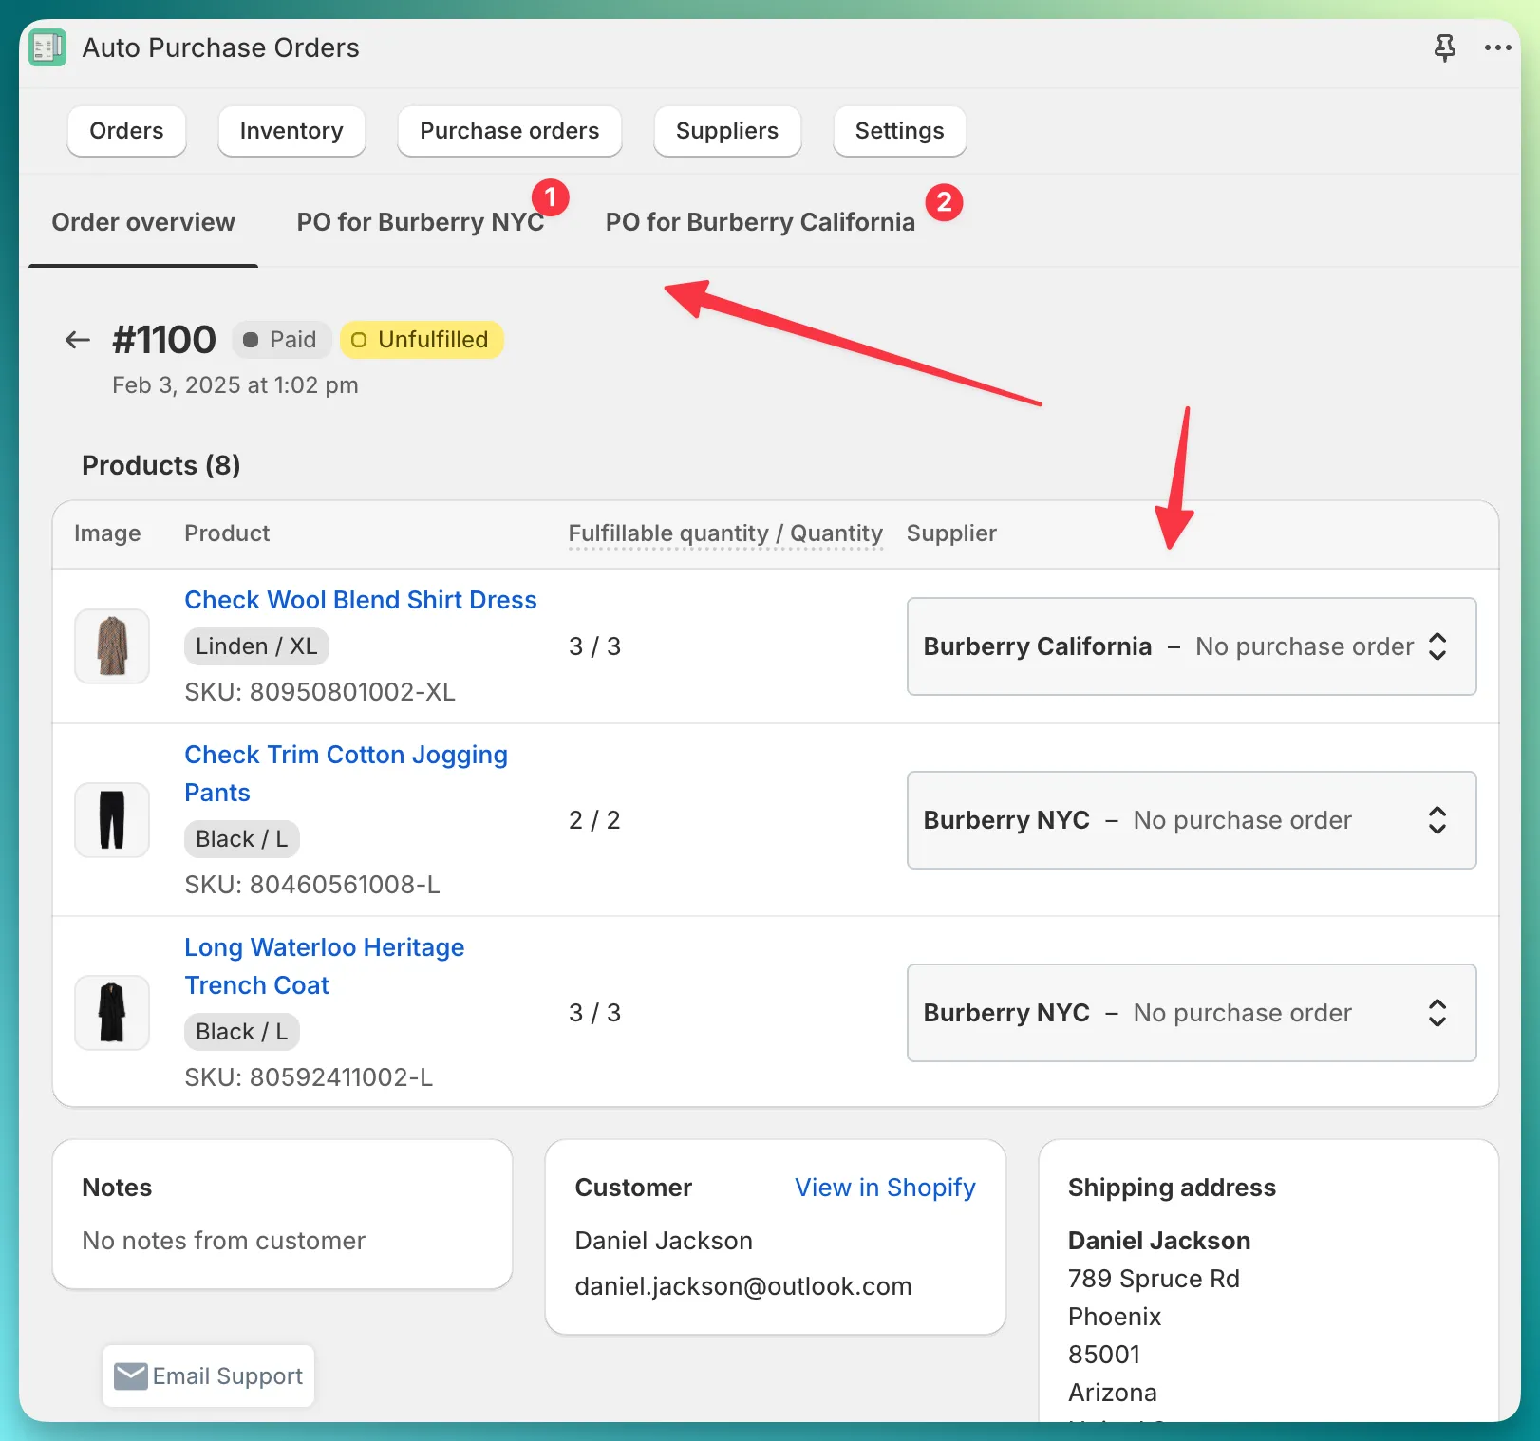Image resolution: width=1540 pixels, height=1441 pixels.
Task: Open the Check Wool Blend Shirt Dress product link
Action: click(361, 600)
